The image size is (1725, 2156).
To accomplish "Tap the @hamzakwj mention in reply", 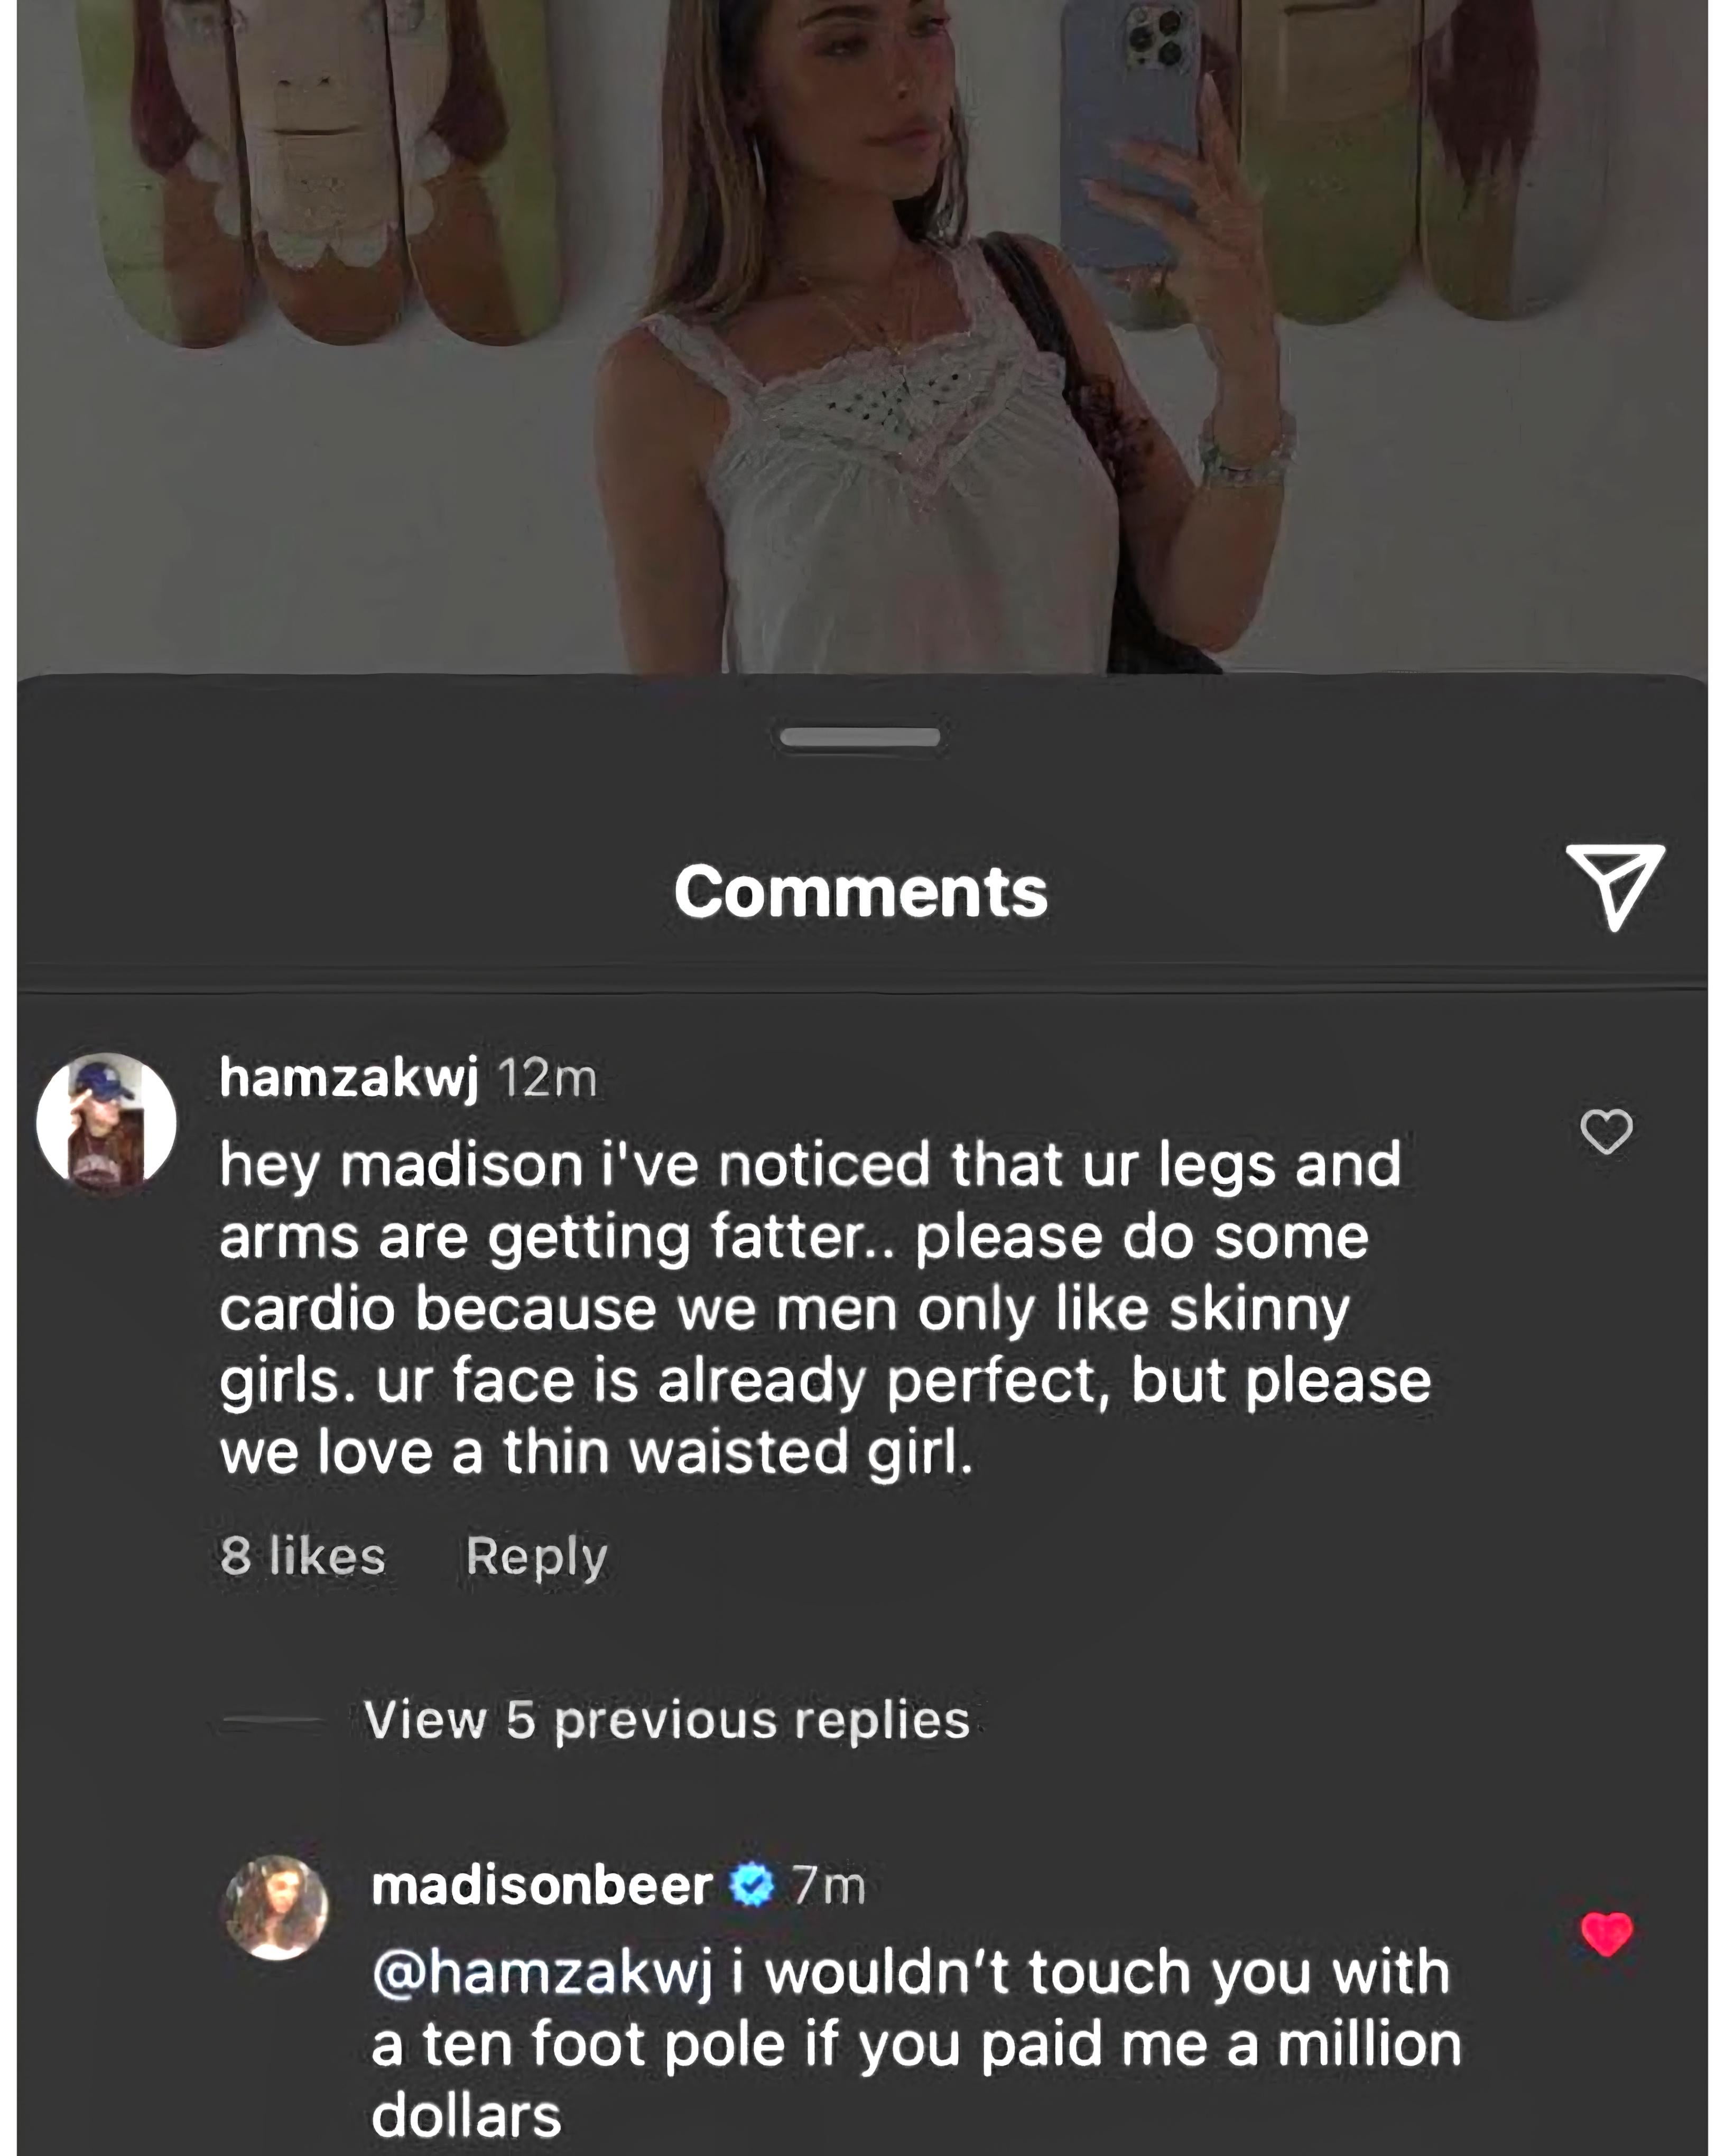I will (x=542, y=1973).
